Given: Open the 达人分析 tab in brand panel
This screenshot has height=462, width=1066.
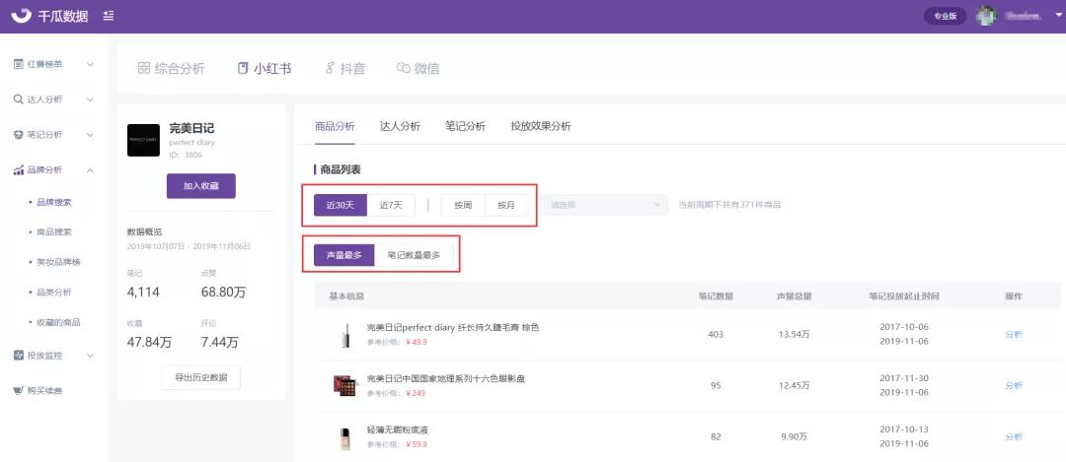Looking at the screenshot, I should (x=400, y=126).
